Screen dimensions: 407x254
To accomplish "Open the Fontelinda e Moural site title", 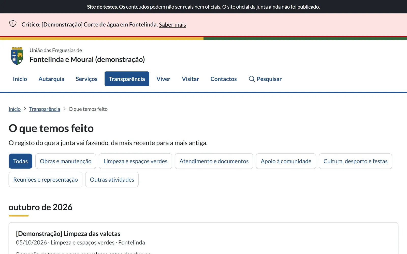I will (87, 59).
